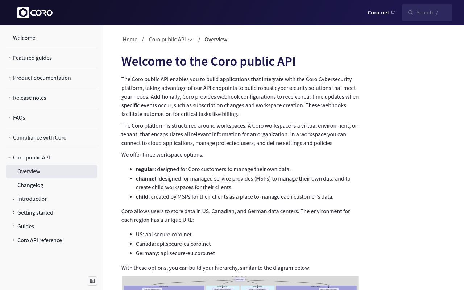464x290 pixels.
Task: Expand the Featured guides chevron
Action: [9, 58]
